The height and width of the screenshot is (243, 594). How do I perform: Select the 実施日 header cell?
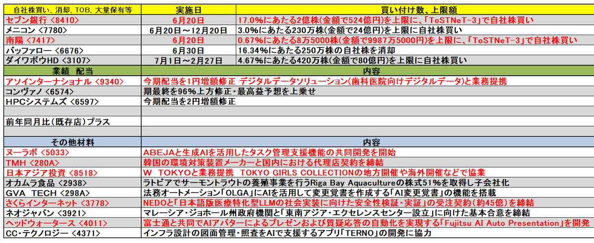tap(189, 10)
